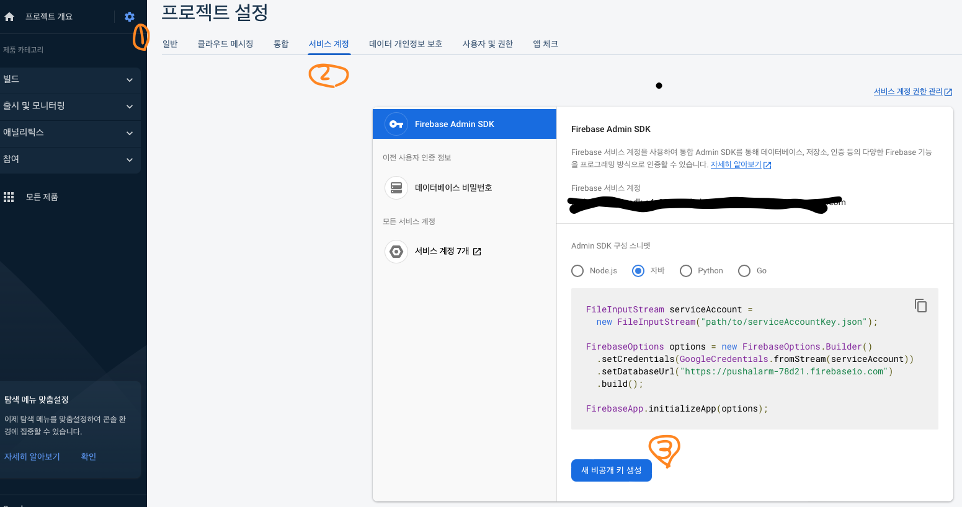
Task: Click the 제품 카테고리 sidebar heading
Action: [x=23, y=50]
